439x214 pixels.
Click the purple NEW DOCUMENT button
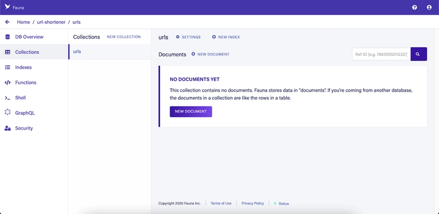190,111
